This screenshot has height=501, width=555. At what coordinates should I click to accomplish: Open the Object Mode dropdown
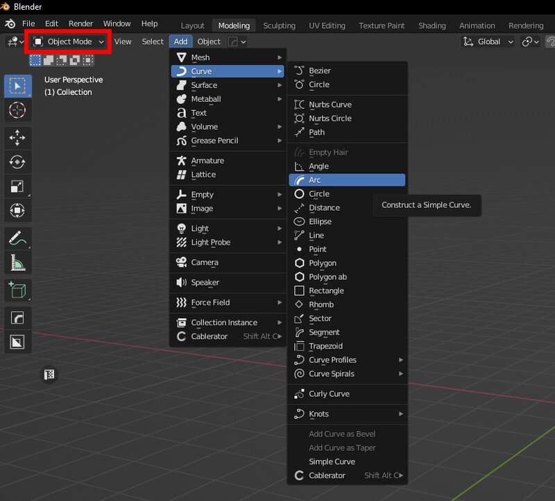point(69,42)
